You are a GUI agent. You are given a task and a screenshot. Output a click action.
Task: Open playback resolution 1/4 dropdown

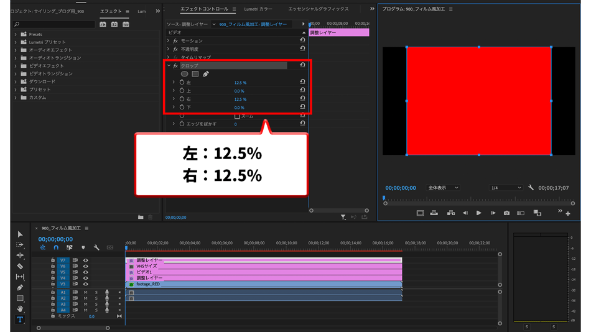(505, 188)
